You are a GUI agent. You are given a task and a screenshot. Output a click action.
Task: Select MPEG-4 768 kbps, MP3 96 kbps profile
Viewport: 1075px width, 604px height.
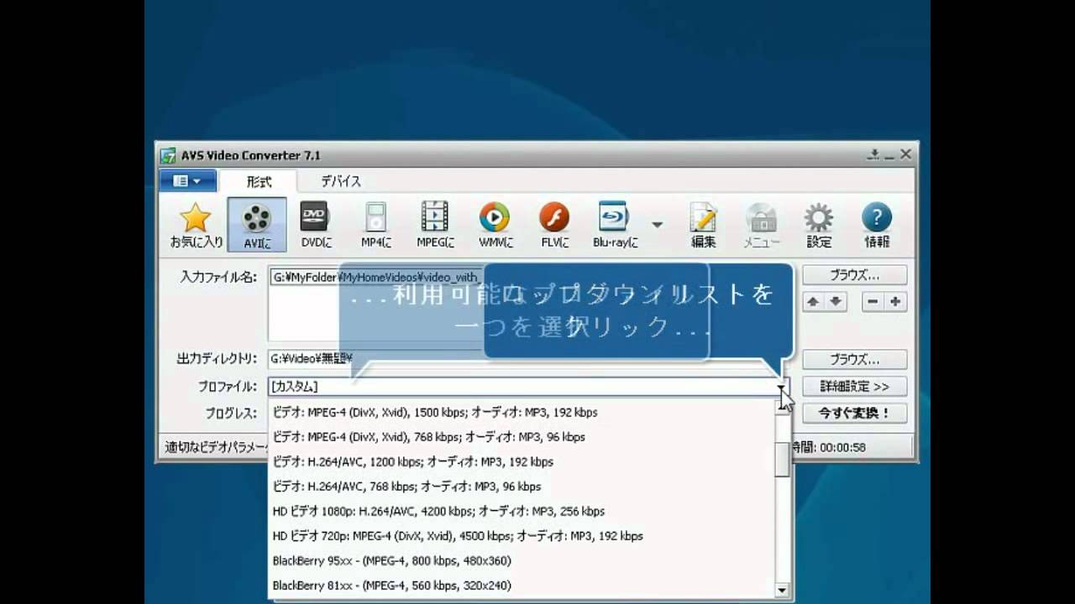pyautogui.click(x=521, y=437)
